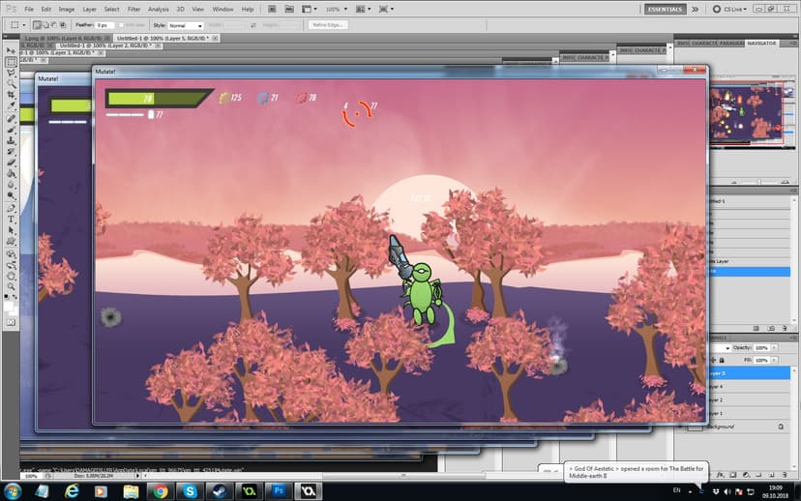
Task: Open the Analysis menu
Action: point(159,10)
